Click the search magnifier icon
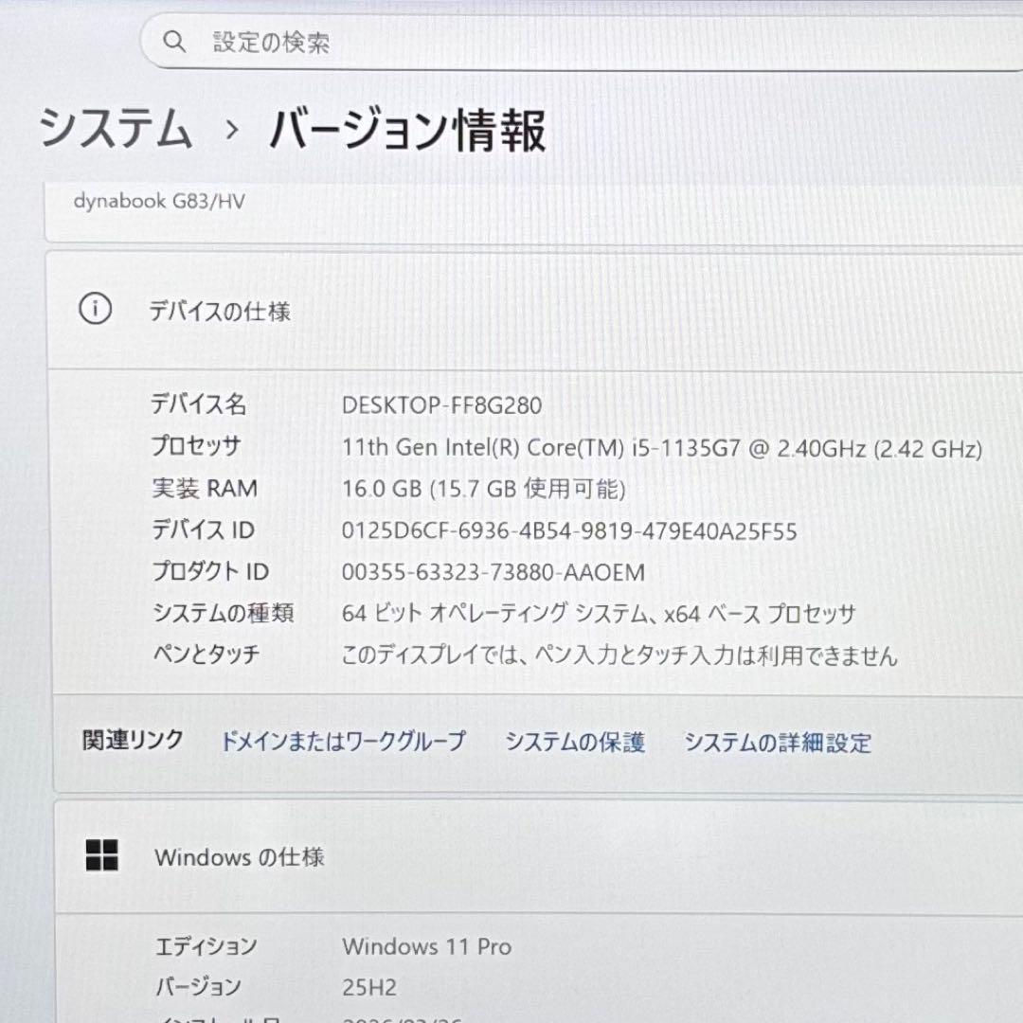1023x1023 pixels. (174, 42)
